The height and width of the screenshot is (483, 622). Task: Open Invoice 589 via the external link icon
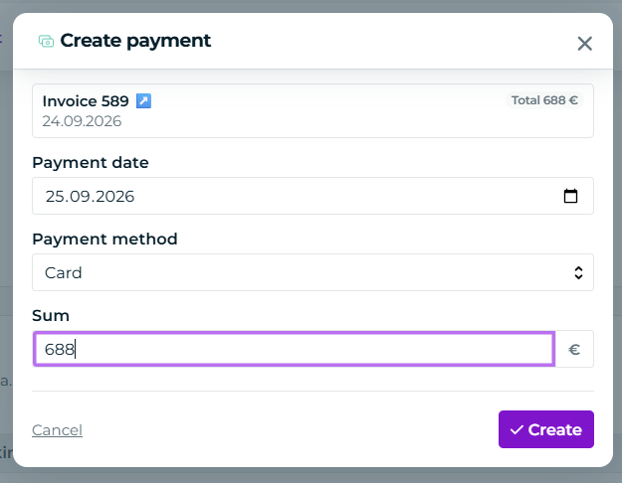(x=143, y=100)
